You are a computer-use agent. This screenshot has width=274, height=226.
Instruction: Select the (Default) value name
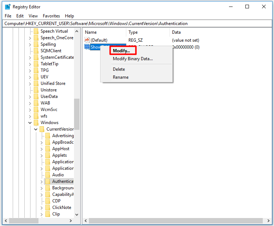point(99,40)
